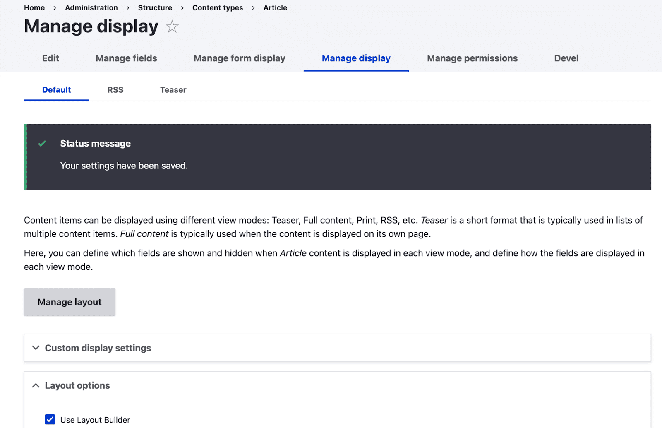662x428 pixels.
Task: Expand the Custom display settings chevron
Action: pos(36,348)
